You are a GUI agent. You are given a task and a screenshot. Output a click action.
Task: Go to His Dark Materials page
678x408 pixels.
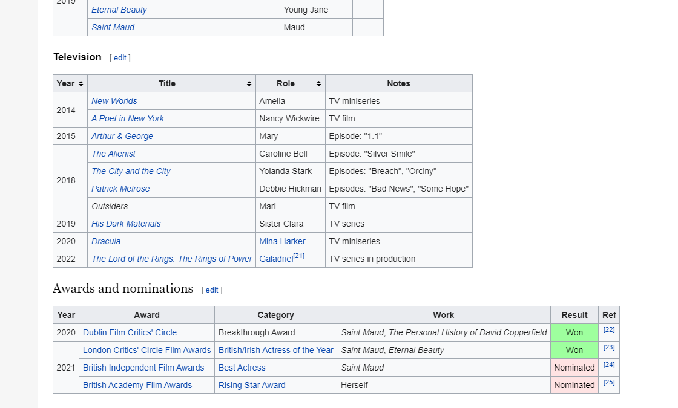pos(126,224)
